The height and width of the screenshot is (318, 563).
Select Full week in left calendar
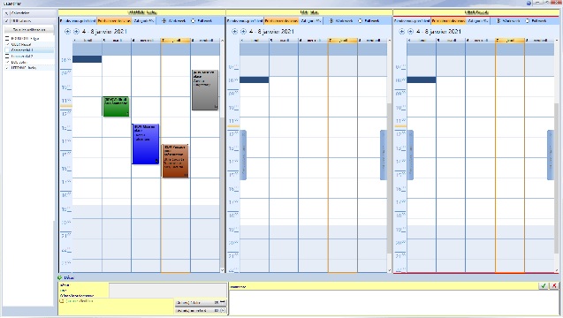(202, 21)
